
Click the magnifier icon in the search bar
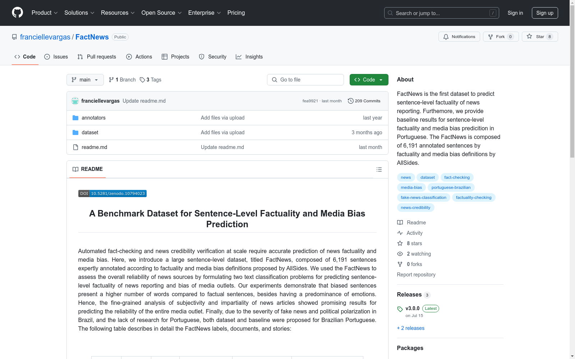[390, 13]
